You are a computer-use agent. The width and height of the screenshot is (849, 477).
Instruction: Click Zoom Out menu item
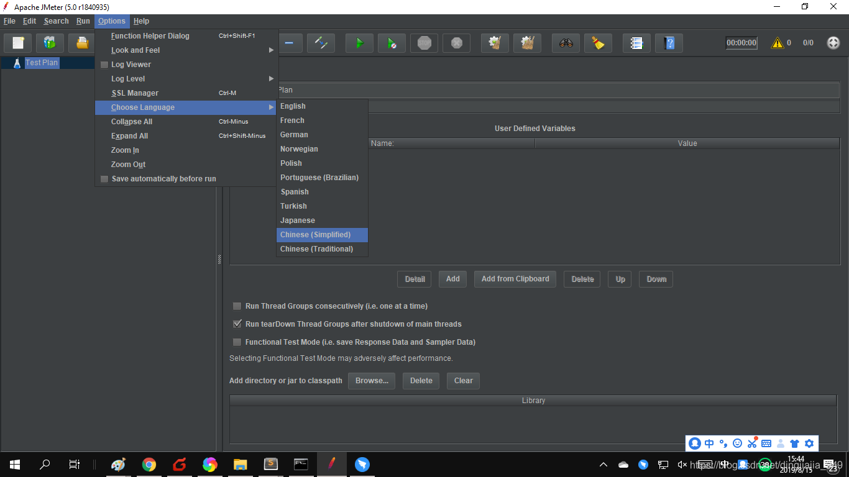pos(185,165)
